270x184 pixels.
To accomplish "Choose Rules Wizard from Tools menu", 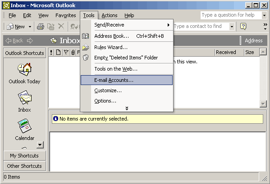I will 127,47.
